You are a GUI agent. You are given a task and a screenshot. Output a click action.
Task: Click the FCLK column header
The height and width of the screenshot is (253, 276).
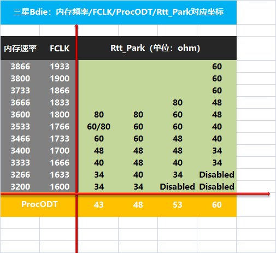[x=60, y=48]
